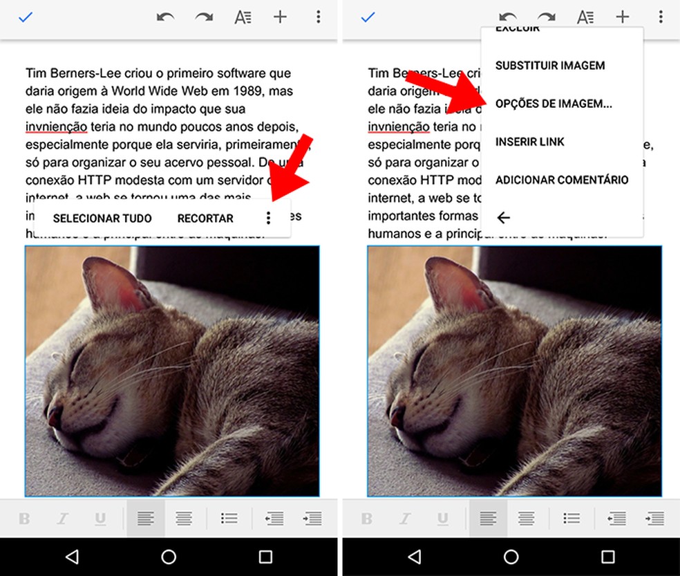The height and width of the screenshot is (576, 680).
Task: Toggle bold formatting
Action: tap(25, 518)
